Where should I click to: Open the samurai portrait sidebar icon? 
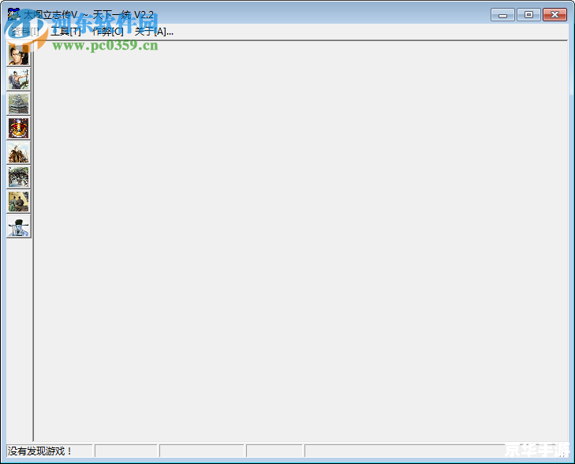coord(19,54)
